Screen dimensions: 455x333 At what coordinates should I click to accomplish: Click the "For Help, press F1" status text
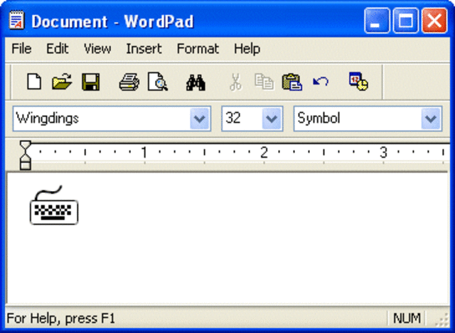tap(61, 318)
